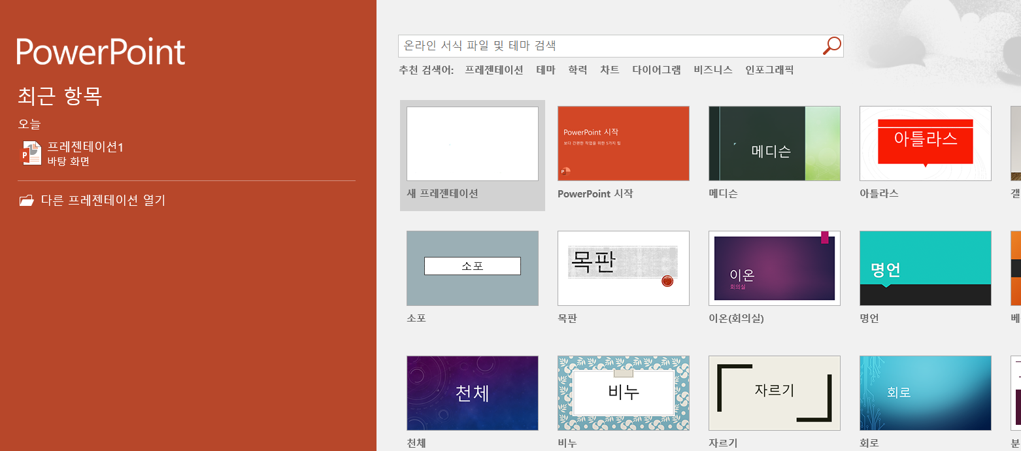The width and height of the screenshot is (1021, 451).
Task: Pick the 비누 theme thumbnail
Action: (x=624, y=393)
